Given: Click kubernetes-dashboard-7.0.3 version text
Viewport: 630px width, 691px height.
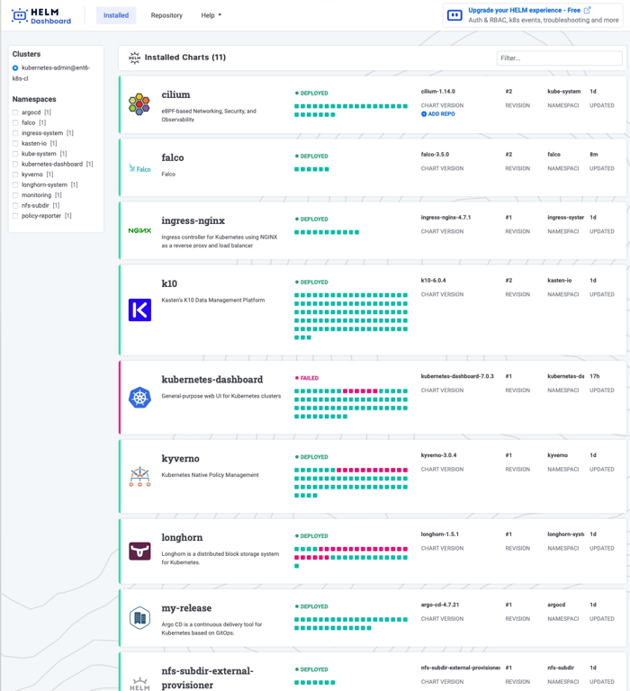Looking at the screenshot, I should tap(457, 376).
